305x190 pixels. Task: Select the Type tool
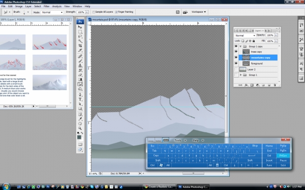[80, 99]
